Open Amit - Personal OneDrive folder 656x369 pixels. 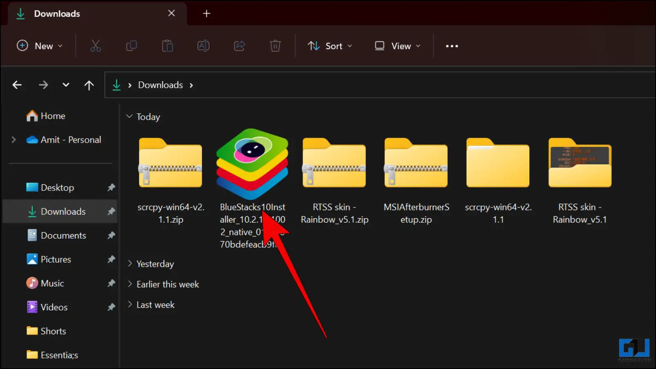click(x=63, y=140)
